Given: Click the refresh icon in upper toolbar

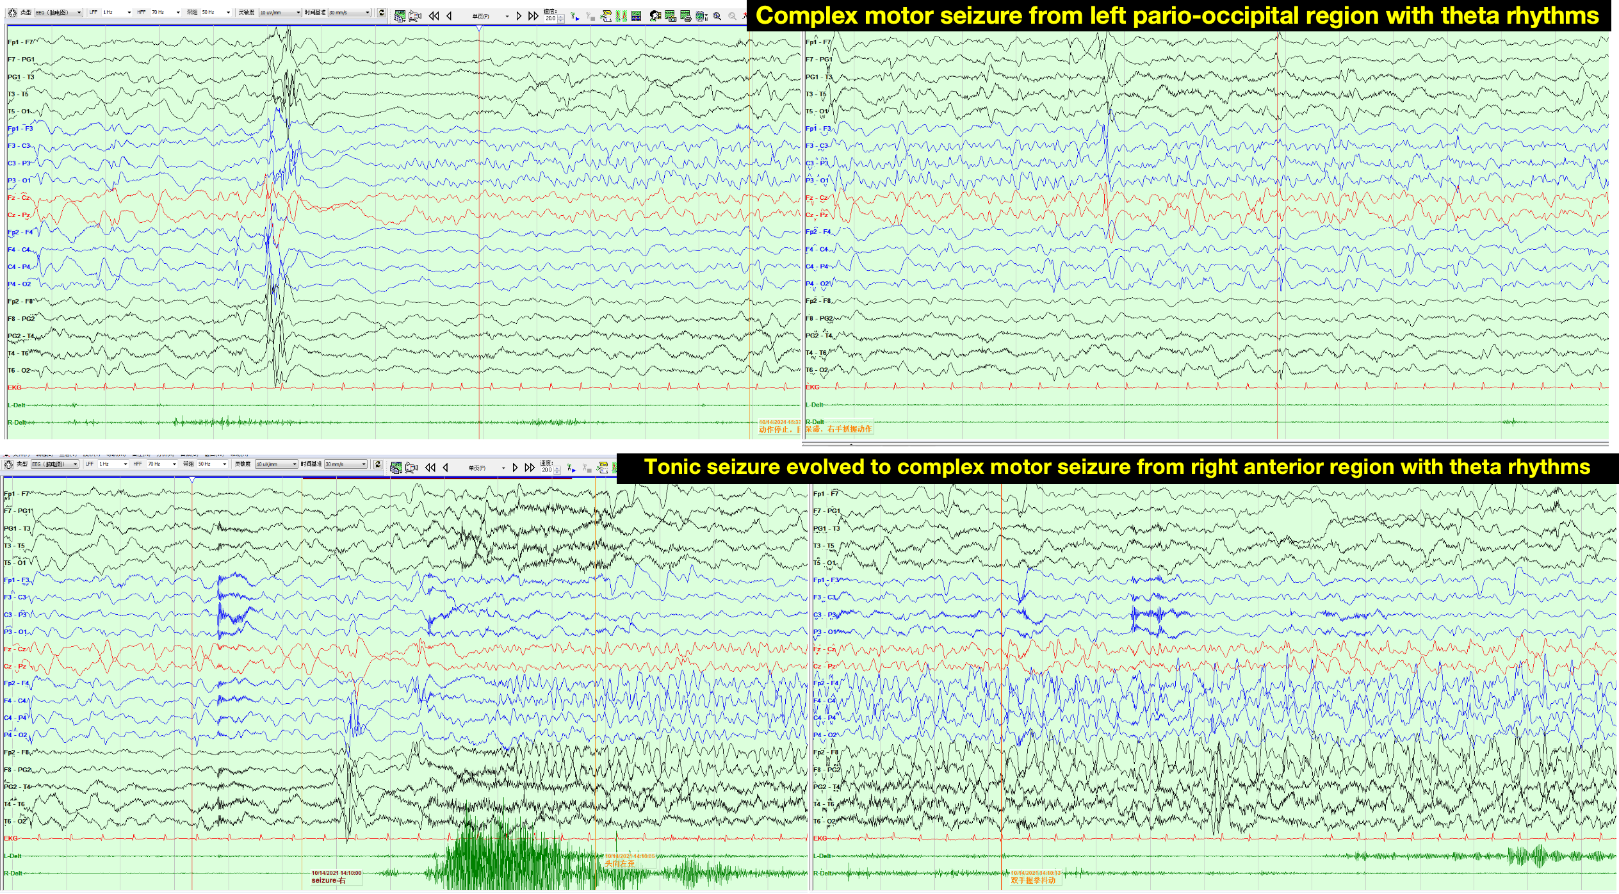Looking at the screenshot, I should click(381, 13).
